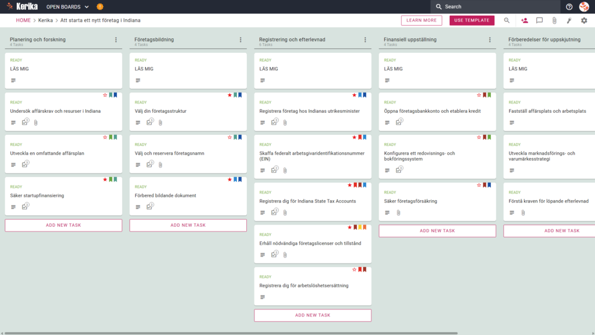595x335 pixels.
Task: Open checklist icon on Säker startupfinansiering card
Action: [x=25, y=206]
